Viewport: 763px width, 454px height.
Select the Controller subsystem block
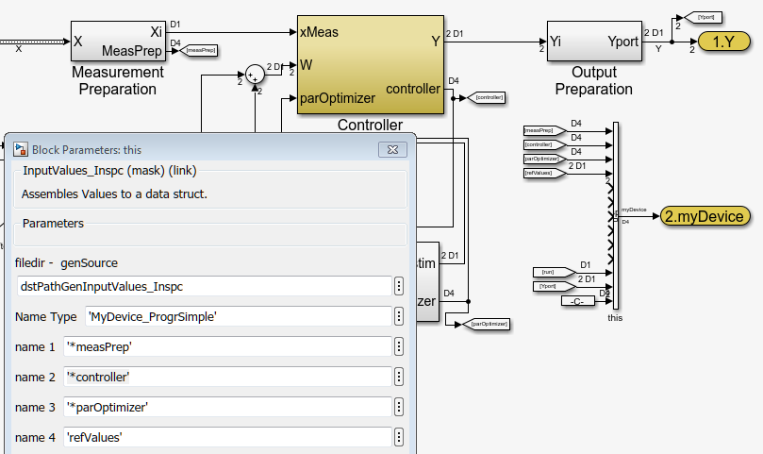(369, 64)
